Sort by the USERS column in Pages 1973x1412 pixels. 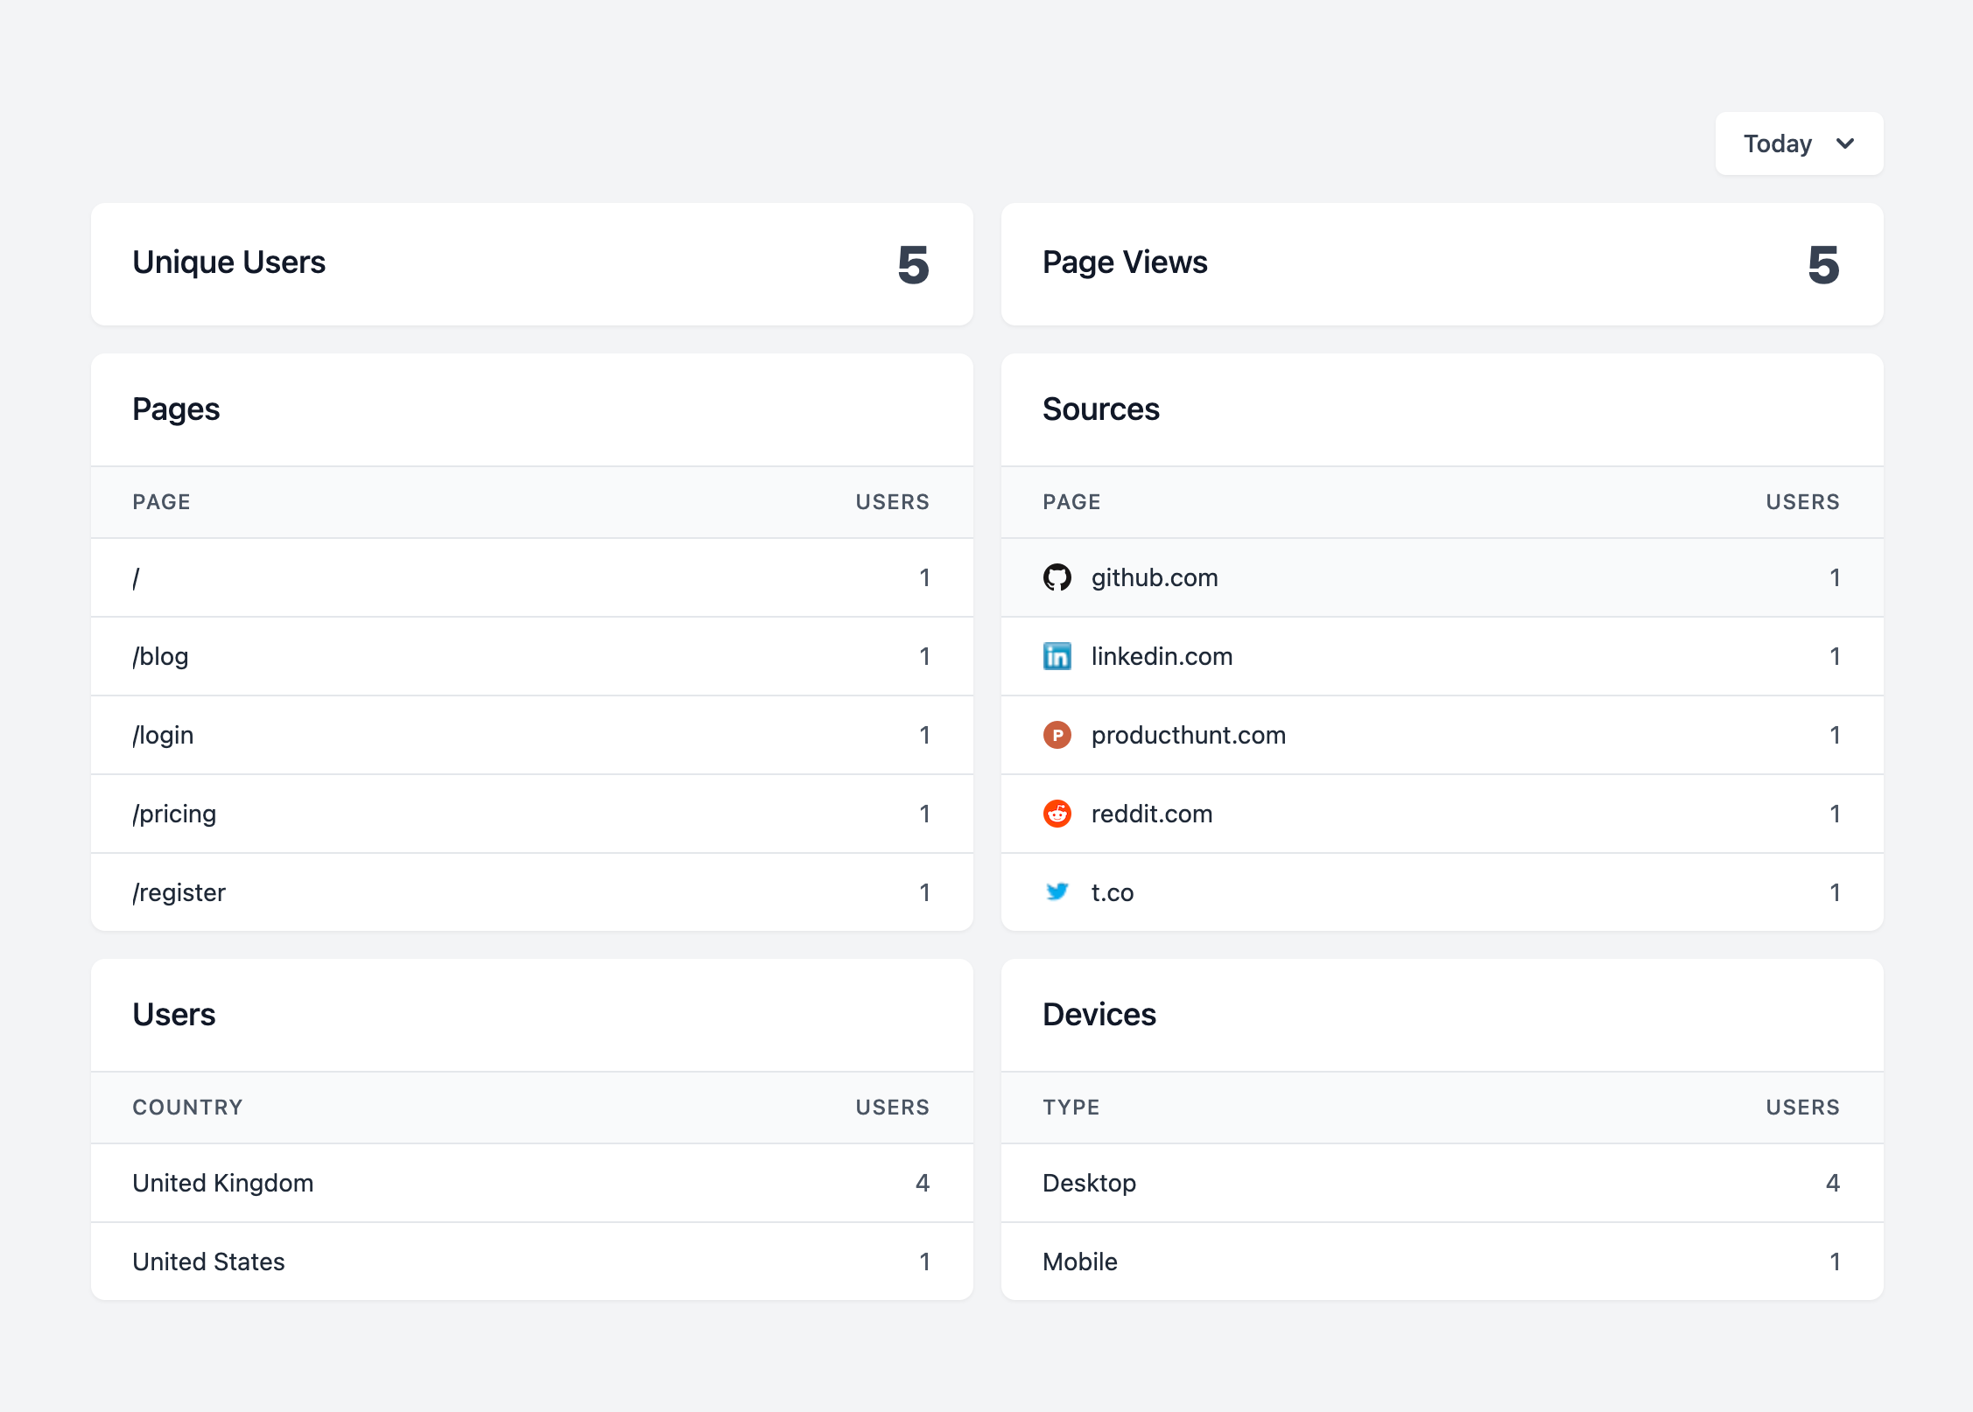[893, 501]
